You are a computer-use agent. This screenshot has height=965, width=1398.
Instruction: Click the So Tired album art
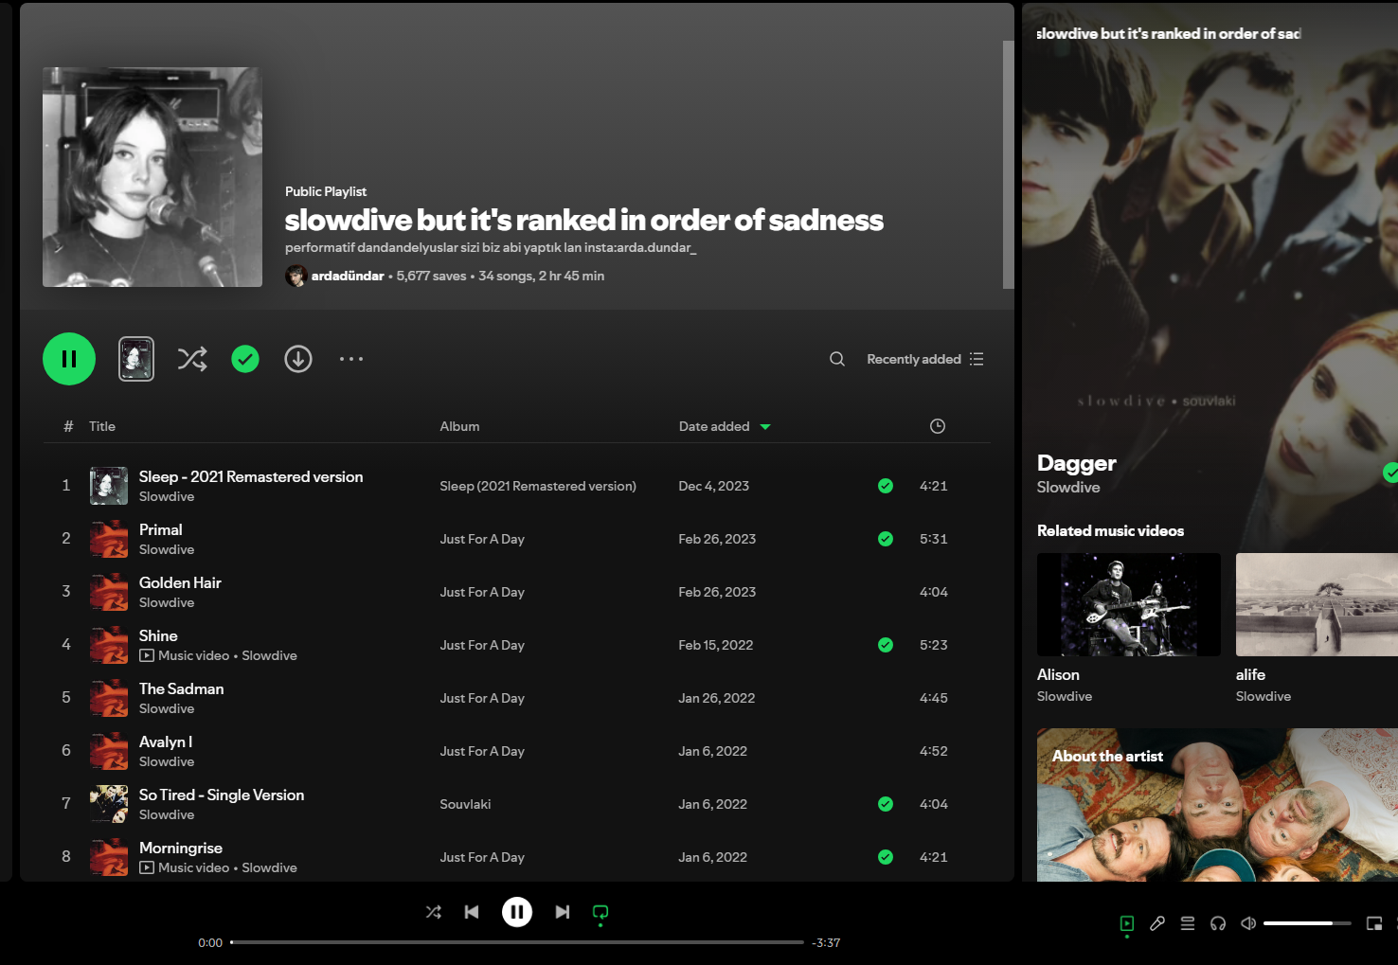[x=109, y=804]
